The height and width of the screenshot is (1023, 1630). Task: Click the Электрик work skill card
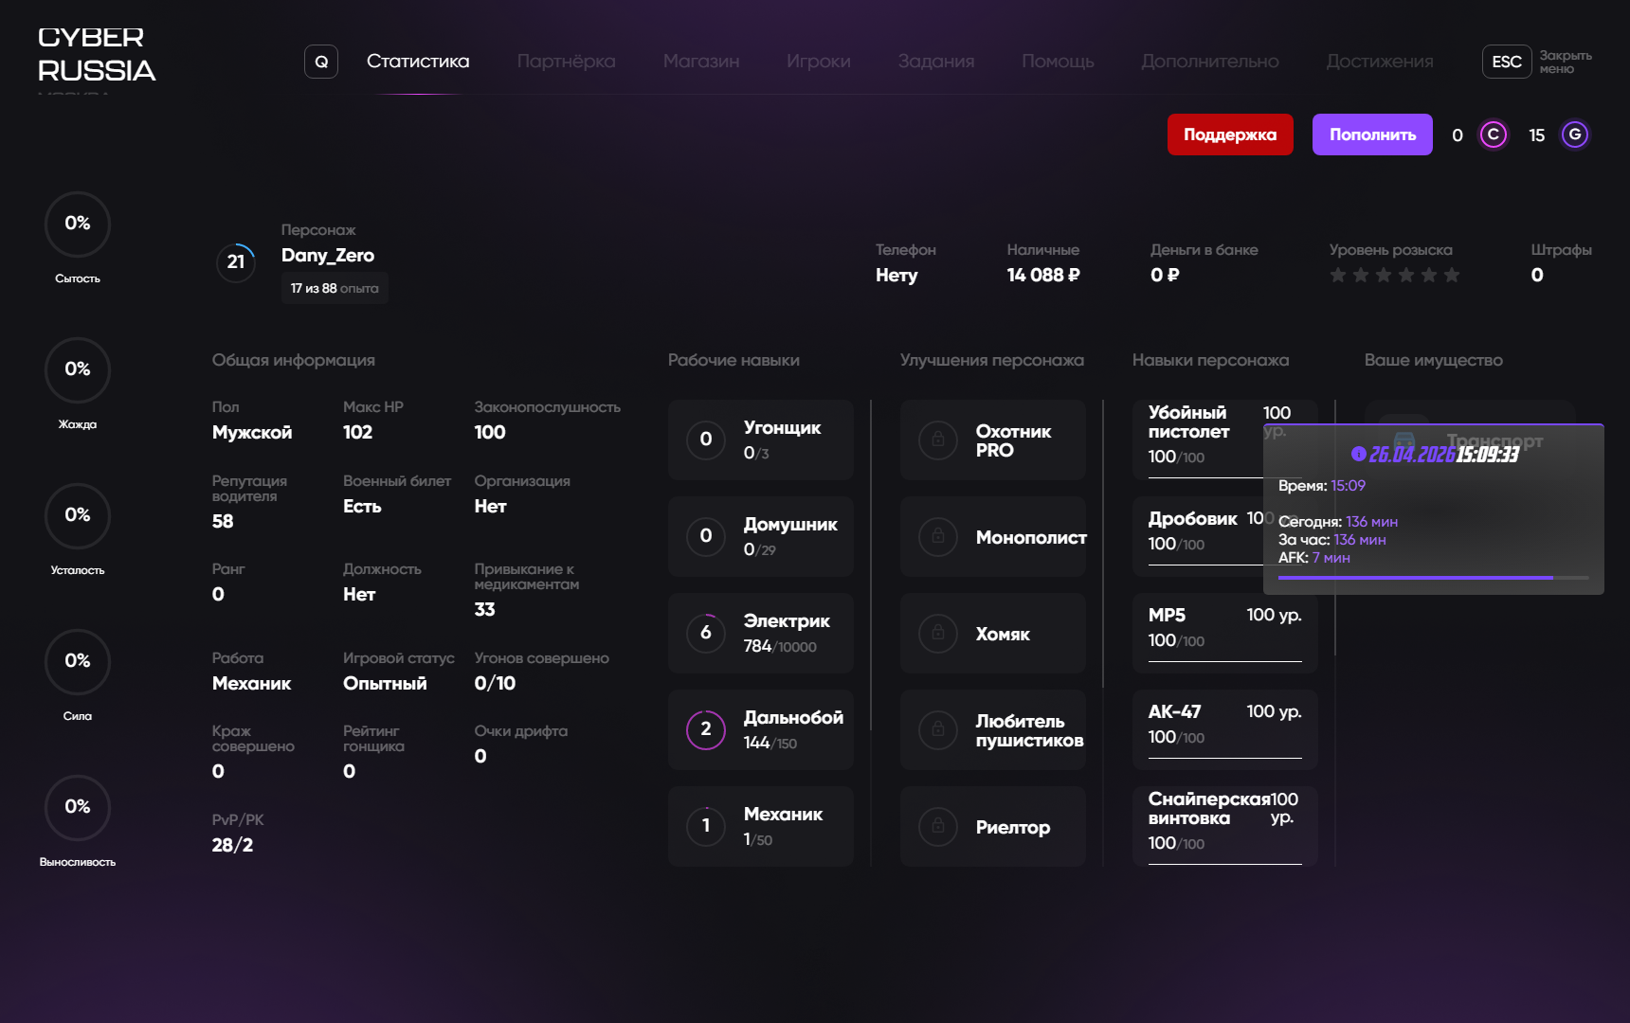point(761,634)
